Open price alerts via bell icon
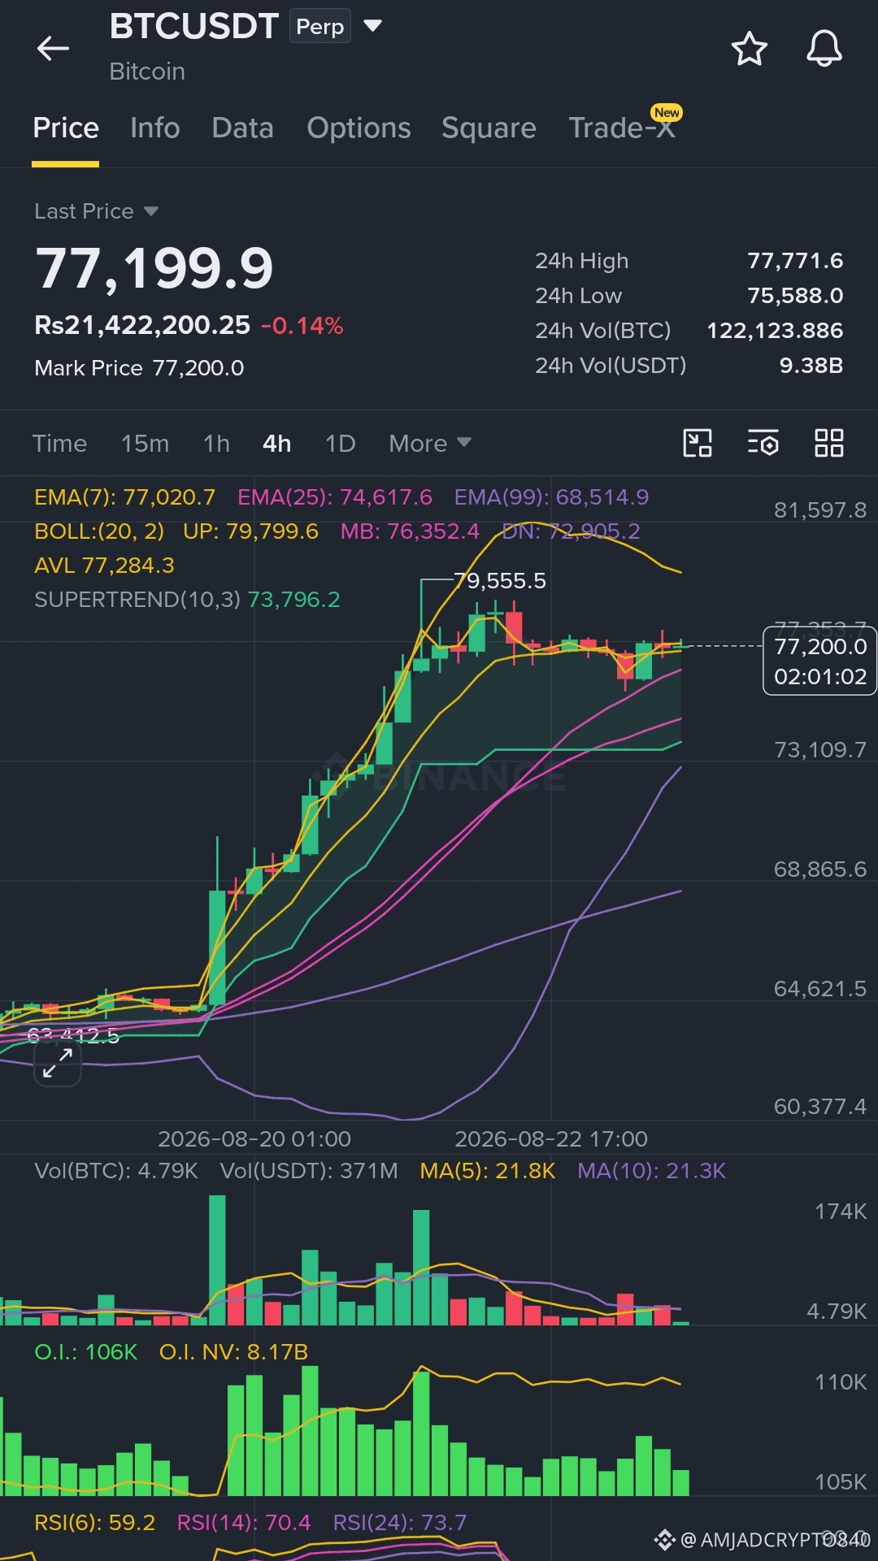The image size is (878, 1561). coord(824,49)
